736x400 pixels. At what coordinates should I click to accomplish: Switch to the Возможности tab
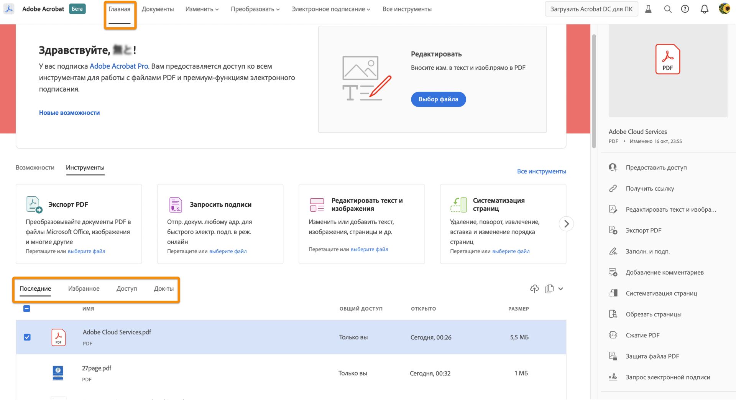[35, 168]
